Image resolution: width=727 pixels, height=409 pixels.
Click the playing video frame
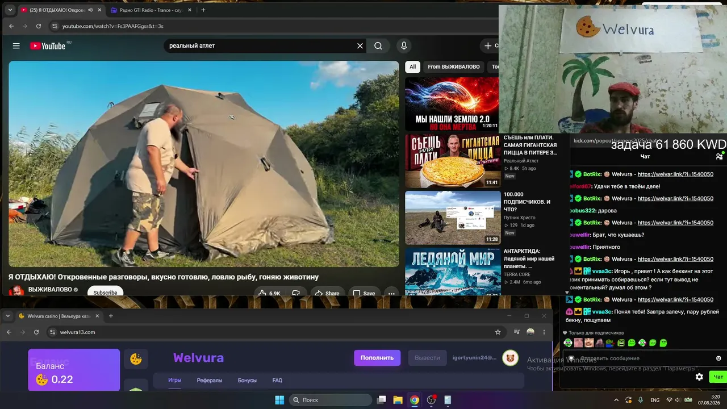pos(204,164)
